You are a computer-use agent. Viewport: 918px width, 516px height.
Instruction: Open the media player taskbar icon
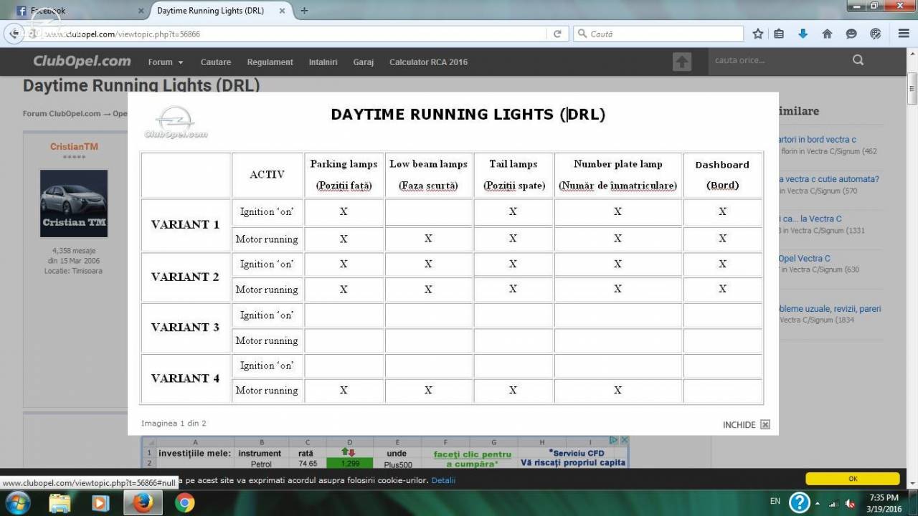(101, 502)
